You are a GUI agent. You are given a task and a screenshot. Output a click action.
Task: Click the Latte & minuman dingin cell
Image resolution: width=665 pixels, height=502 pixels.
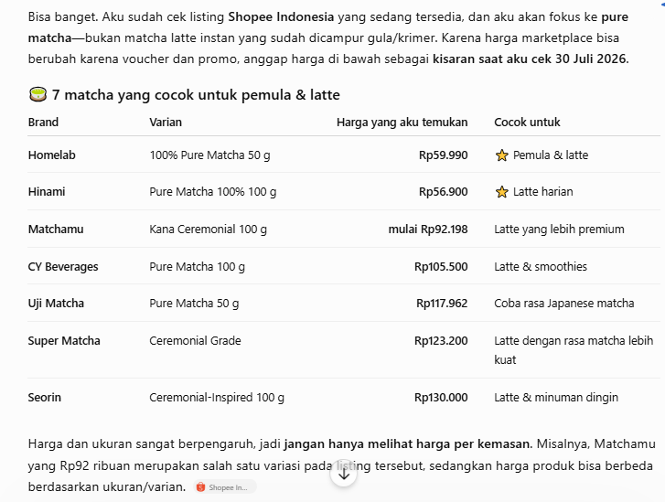[x=556, y=397]
